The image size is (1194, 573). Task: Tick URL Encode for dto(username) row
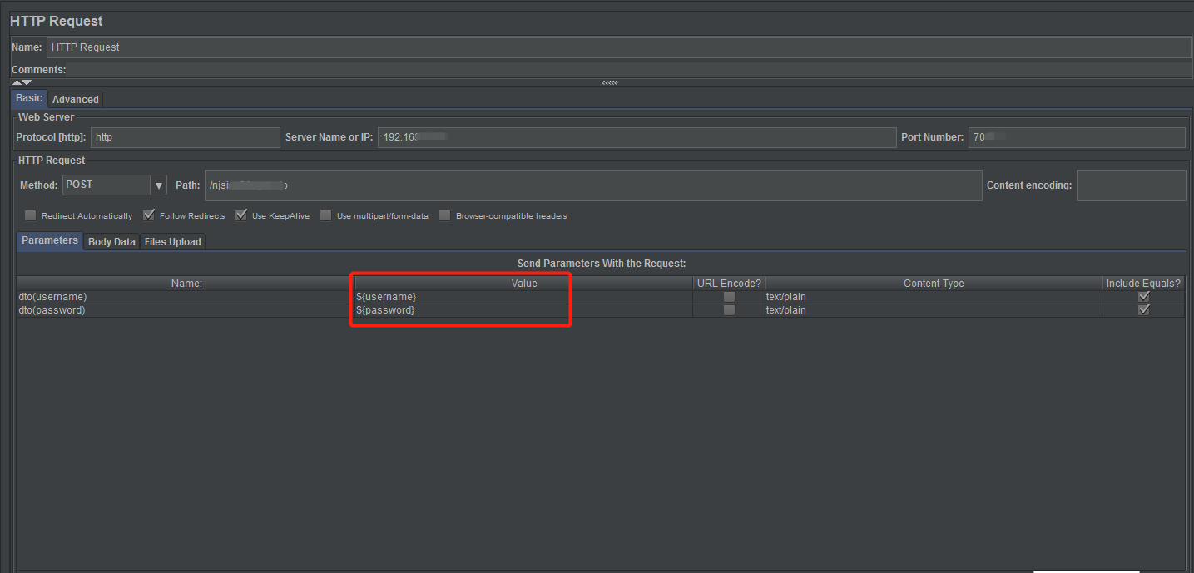click(729, 297)
